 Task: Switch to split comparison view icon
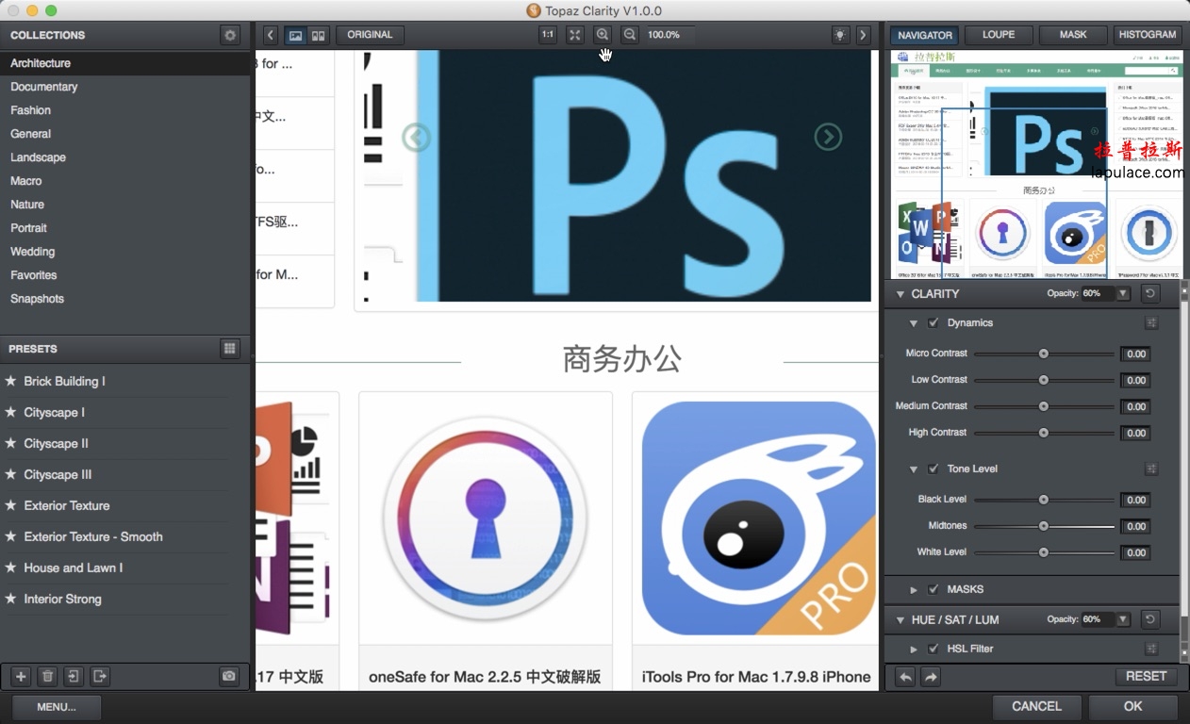319,34
